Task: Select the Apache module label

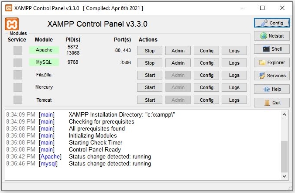Action: pos(44,50)
